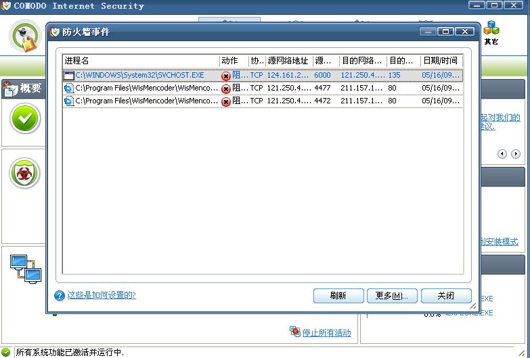Click source address 124.161.2... cell
The width and height of the screenshot is (530, 358).
tap(288, 75)
